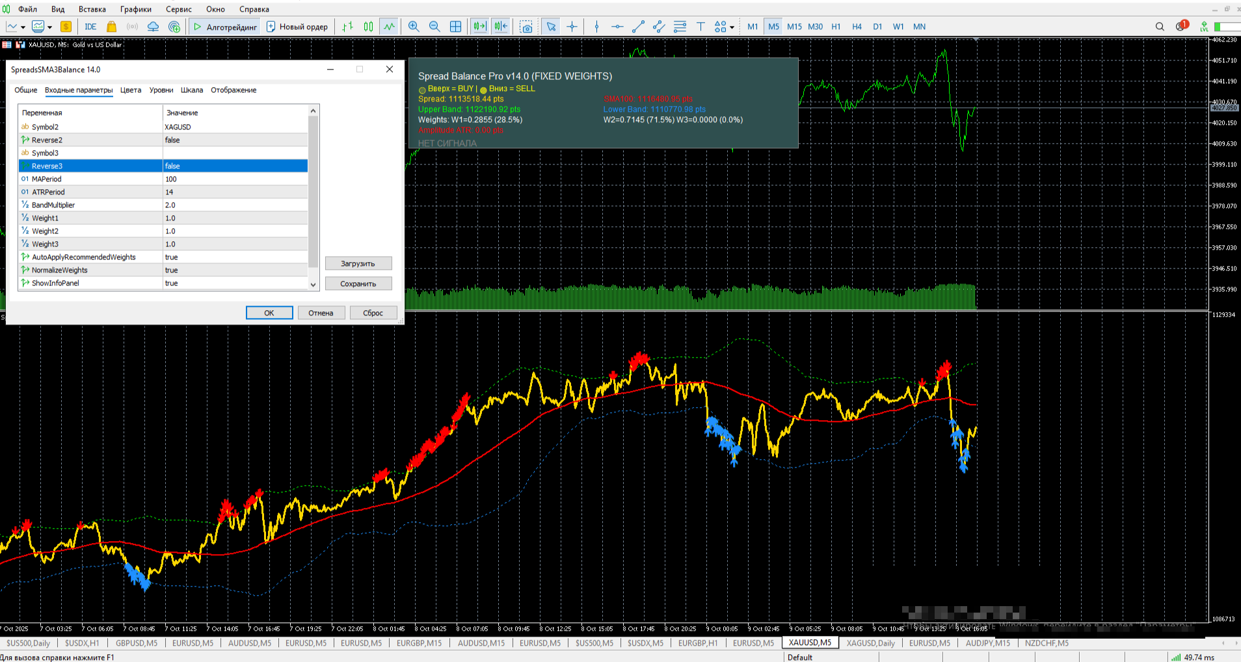1241x662 pixels.
Task: Expand the chart templates dropdown arrow
Action: click(49, 27)
